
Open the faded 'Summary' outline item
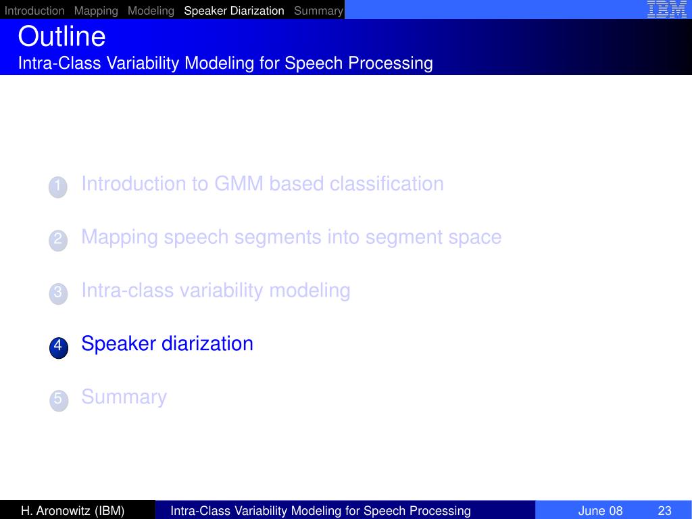[x=124, y=397]
